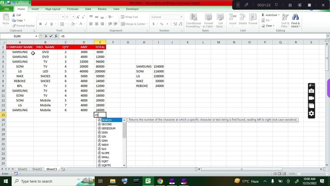Apply percent style format

tap(162, 24)
